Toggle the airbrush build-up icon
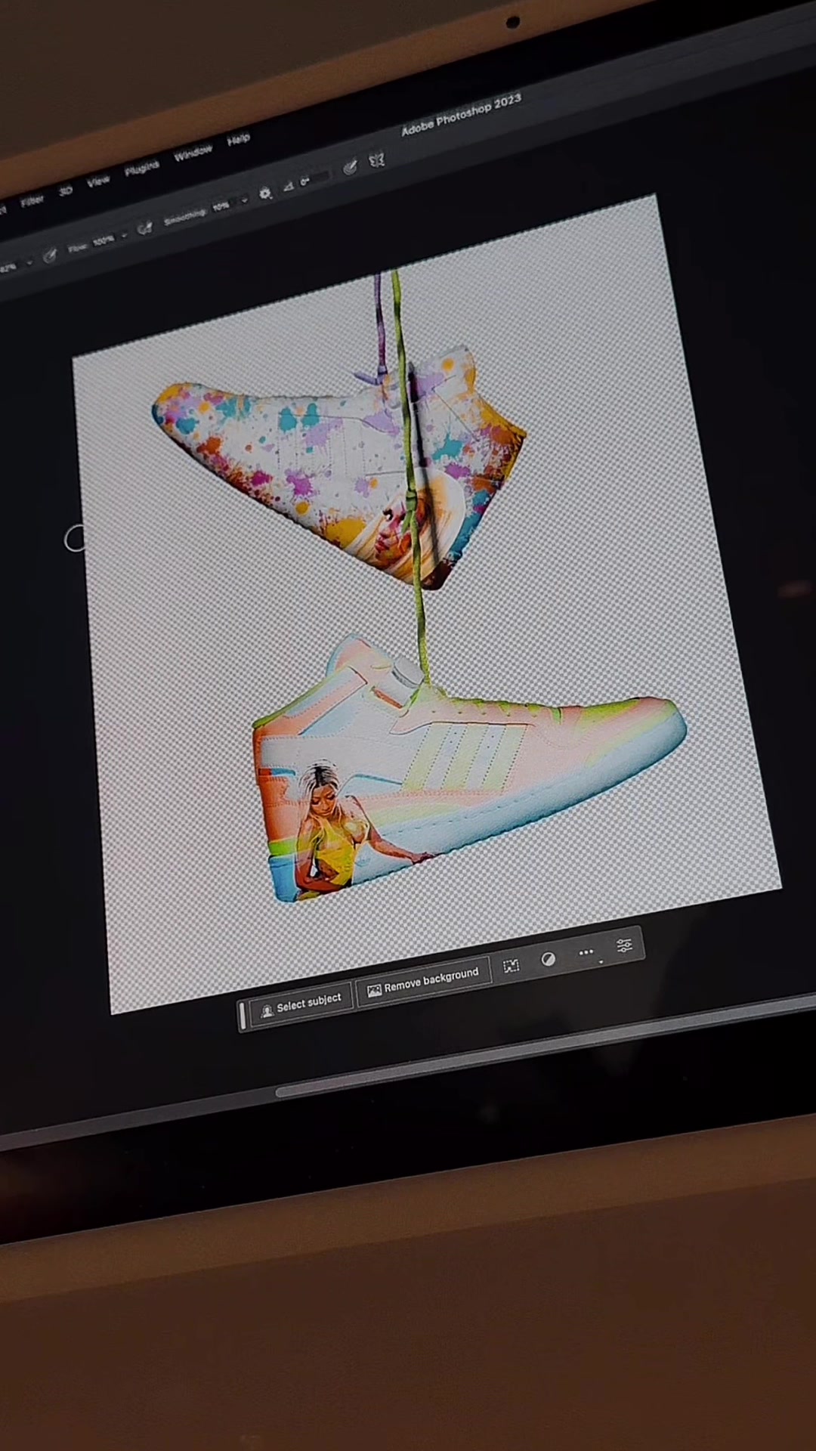This screenshot has width=816, height=1451. [145, 227]
